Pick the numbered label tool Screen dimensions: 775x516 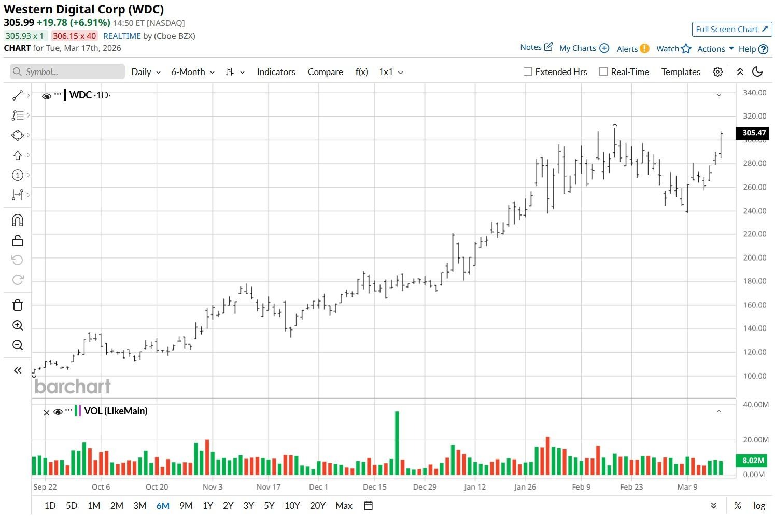[x=17, y=175]
